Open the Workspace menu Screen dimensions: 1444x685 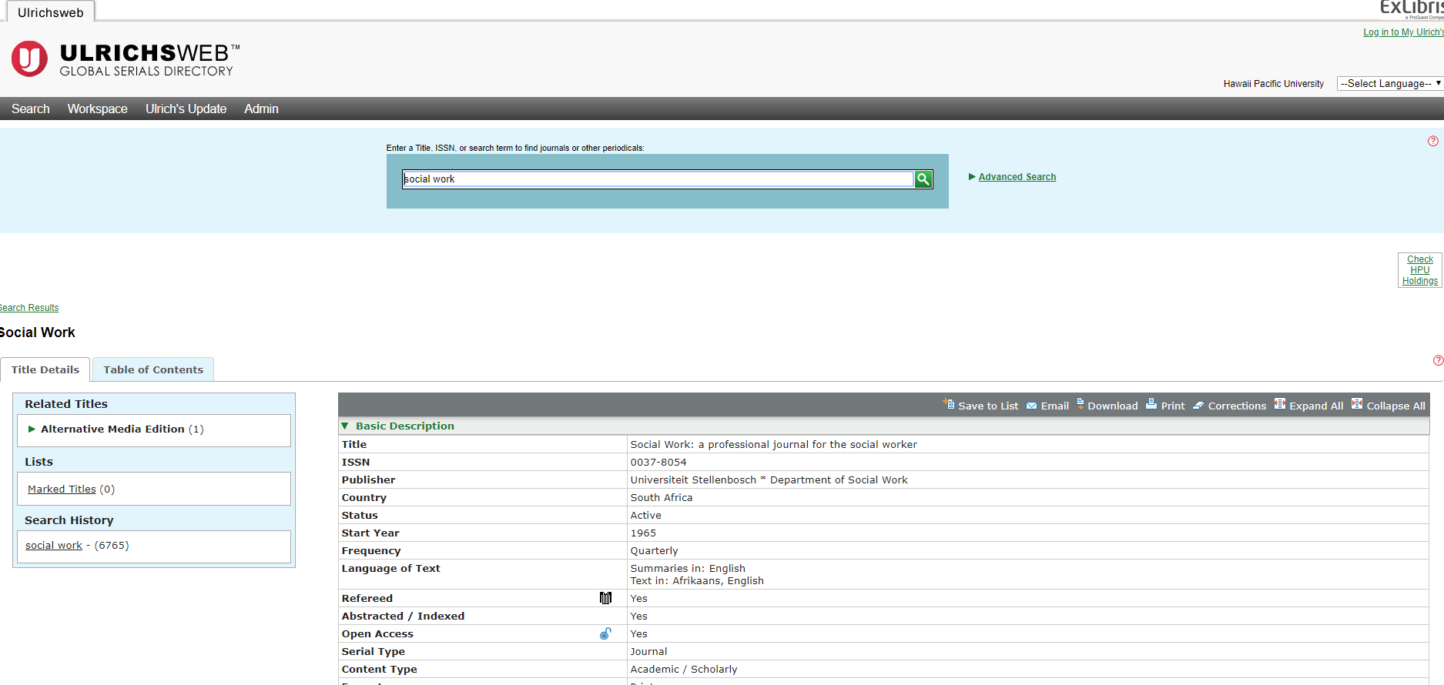point(98,109)
